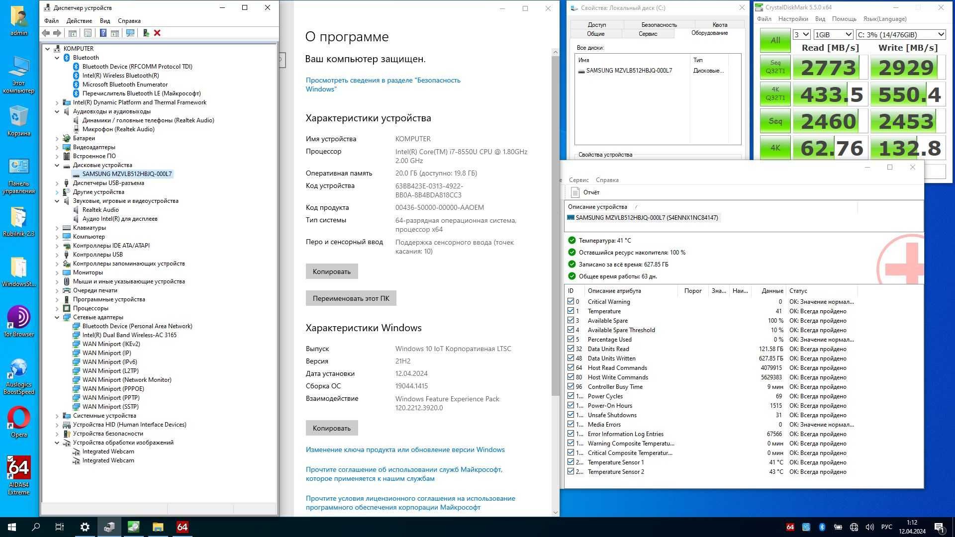The image size is (955, 537).
Task: Click the taskbar Search magnifier icon
Action: click(x=36, y=527)
